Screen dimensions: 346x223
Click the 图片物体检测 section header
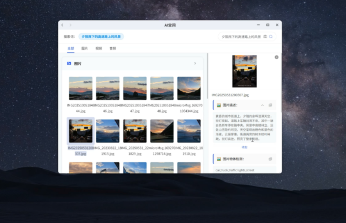click(x=245, y=159)
